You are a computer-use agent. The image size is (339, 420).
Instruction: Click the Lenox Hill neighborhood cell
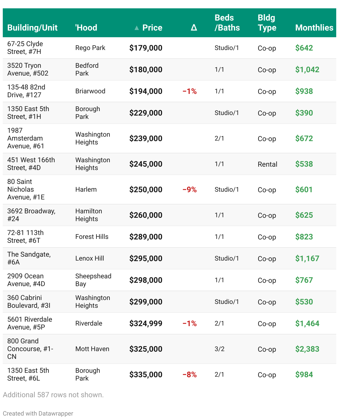[x=89, y=258]
